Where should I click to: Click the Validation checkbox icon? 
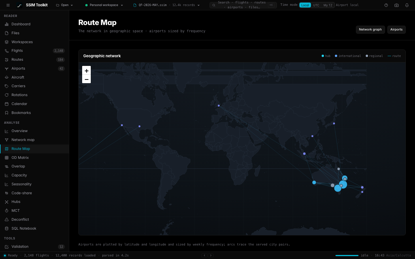[x=7, y=247]
